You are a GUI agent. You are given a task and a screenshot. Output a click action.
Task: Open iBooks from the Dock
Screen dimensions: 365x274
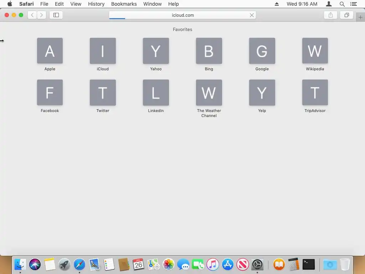(279, 264)
